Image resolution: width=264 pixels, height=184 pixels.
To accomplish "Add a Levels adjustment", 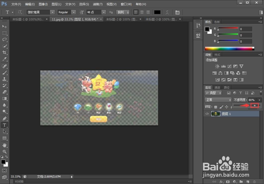I will point(223,66).
